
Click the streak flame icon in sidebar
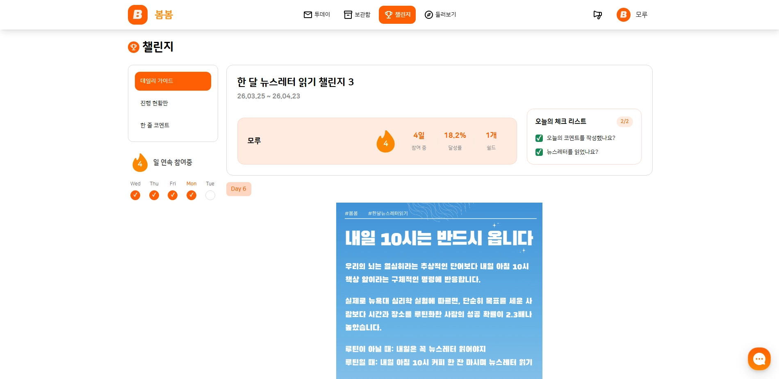coord(140,162)
